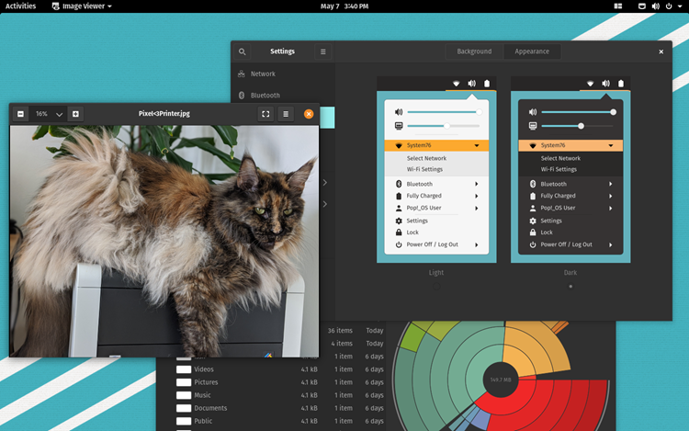Zoom out with the minus button in Image Viewer

pyautogui.click(x=20, y=114)
